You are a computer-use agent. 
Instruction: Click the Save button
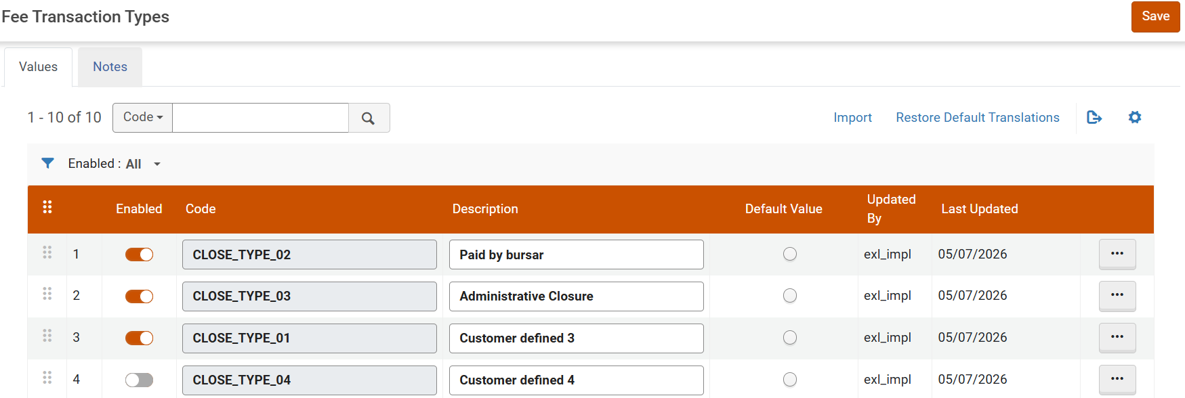tap(1156, 16)
